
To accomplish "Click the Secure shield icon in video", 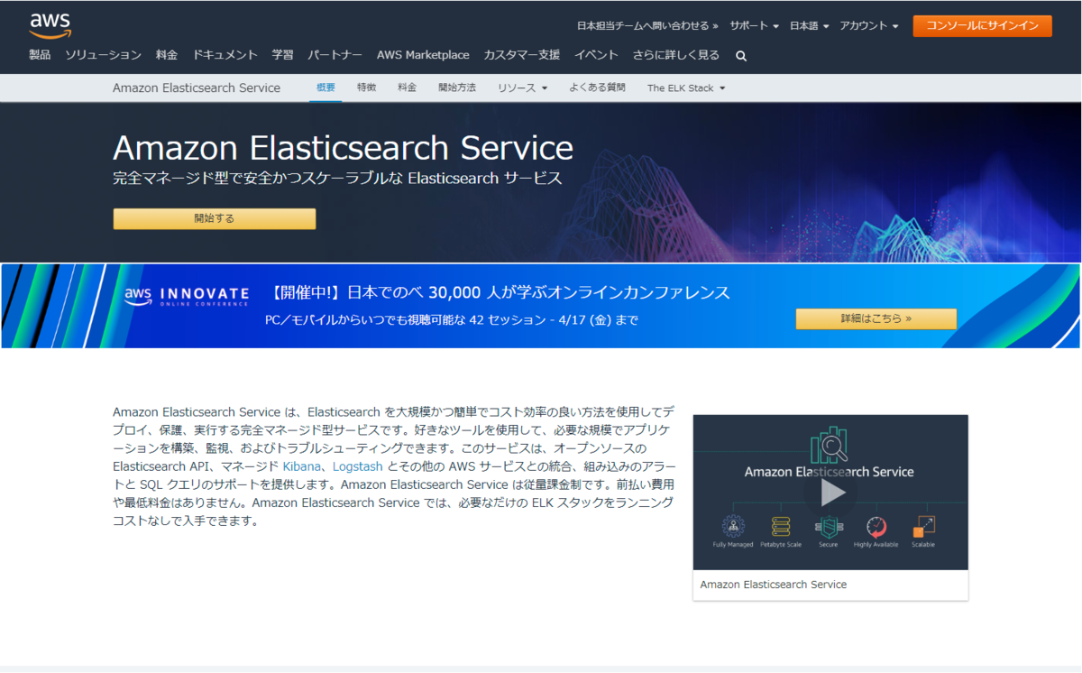I will pyautogui.click(x=828, y=527).
